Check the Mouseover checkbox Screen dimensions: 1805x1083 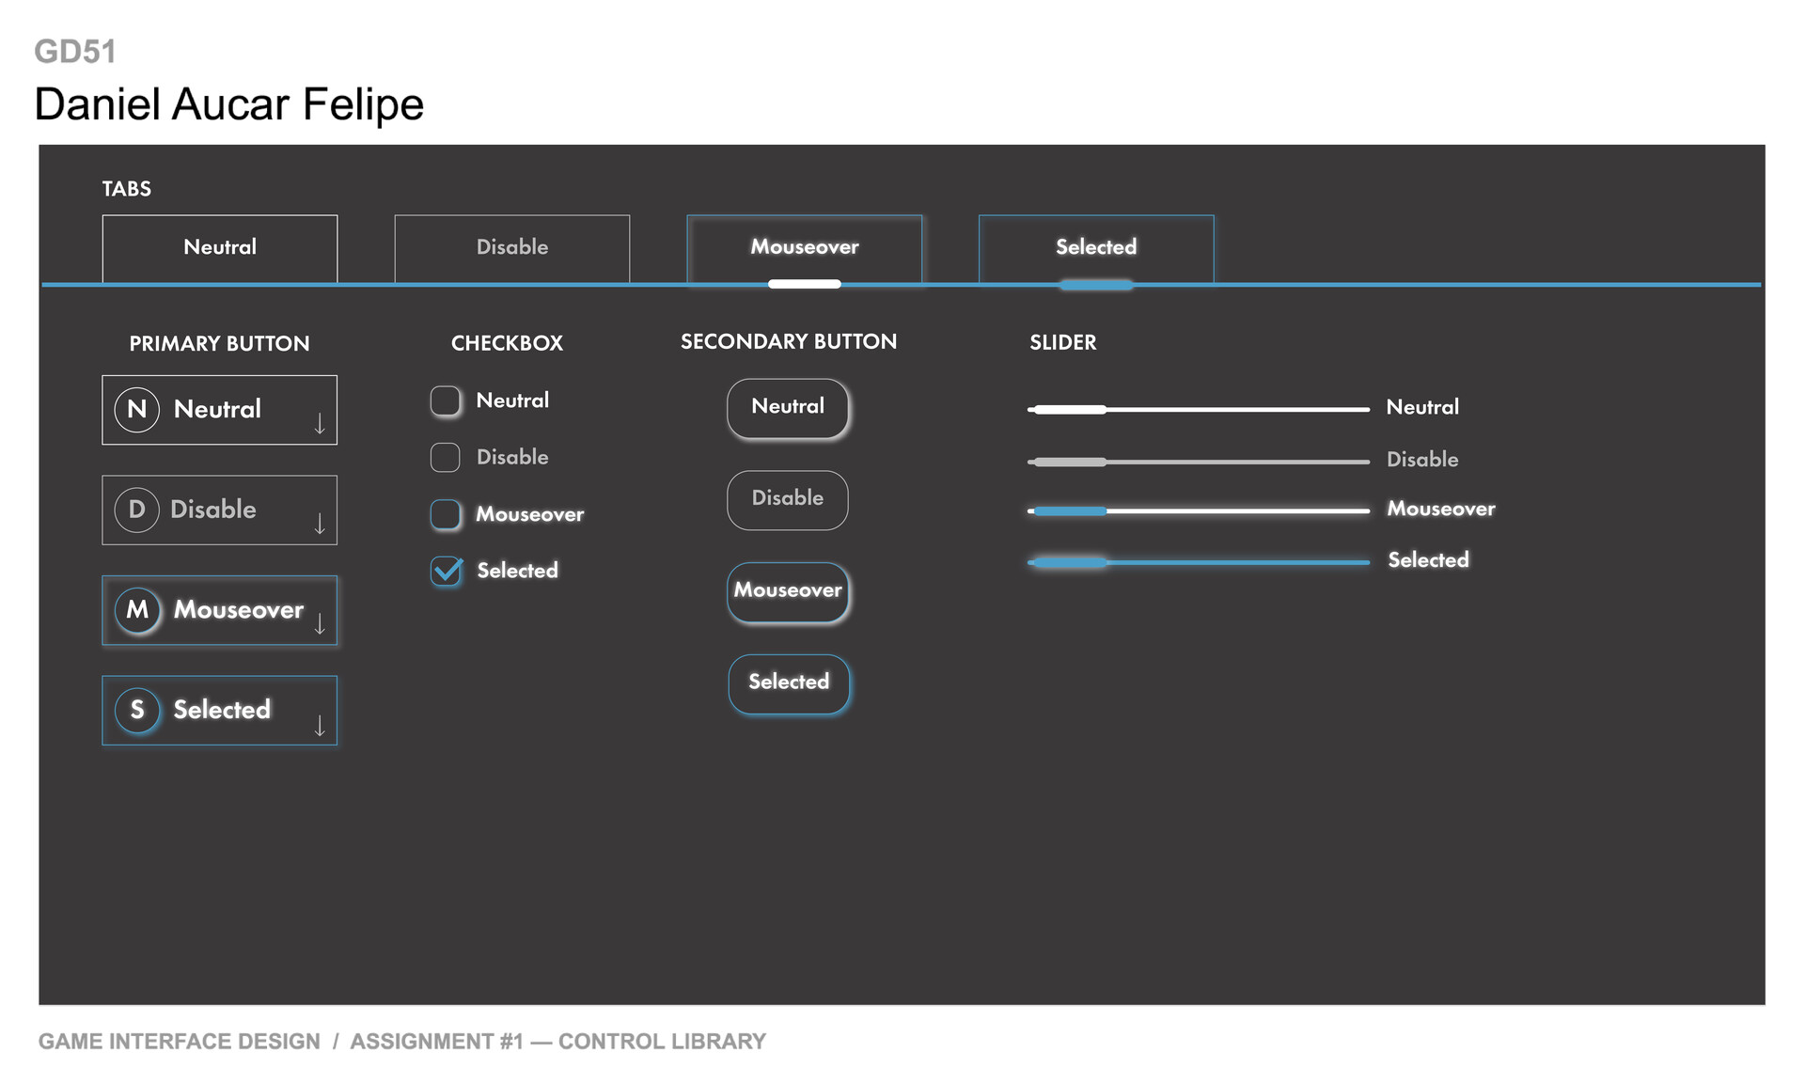tap(446, 514)
